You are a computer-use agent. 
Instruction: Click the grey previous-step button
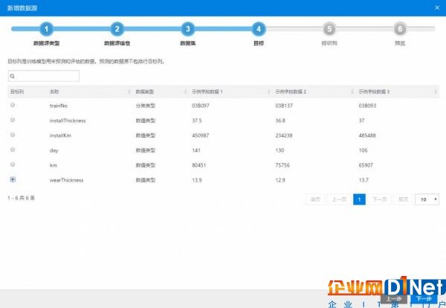pyautogui.click(x=394, y=298)
